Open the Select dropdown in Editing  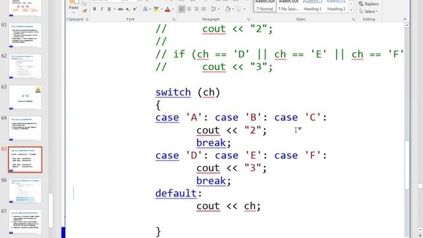[x=369, y=12]
